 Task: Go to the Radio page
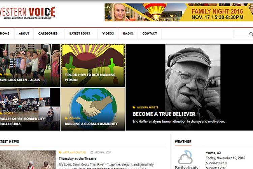(x=128, y=34)
